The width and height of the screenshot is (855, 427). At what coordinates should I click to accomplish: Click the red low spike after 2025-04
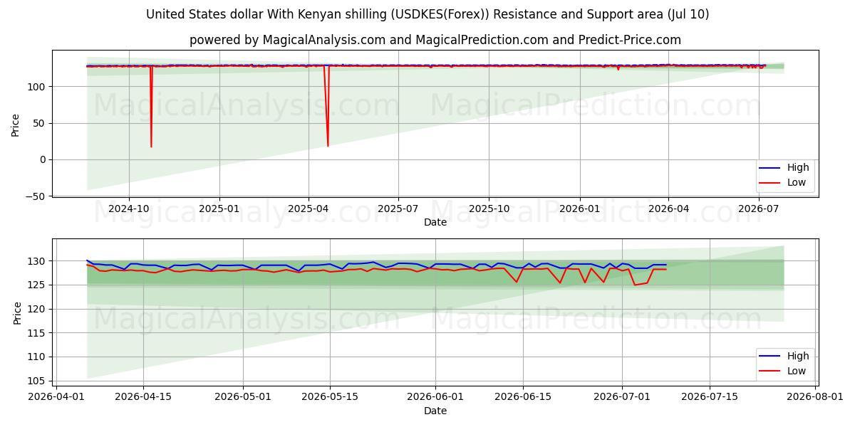pos(327,107)
